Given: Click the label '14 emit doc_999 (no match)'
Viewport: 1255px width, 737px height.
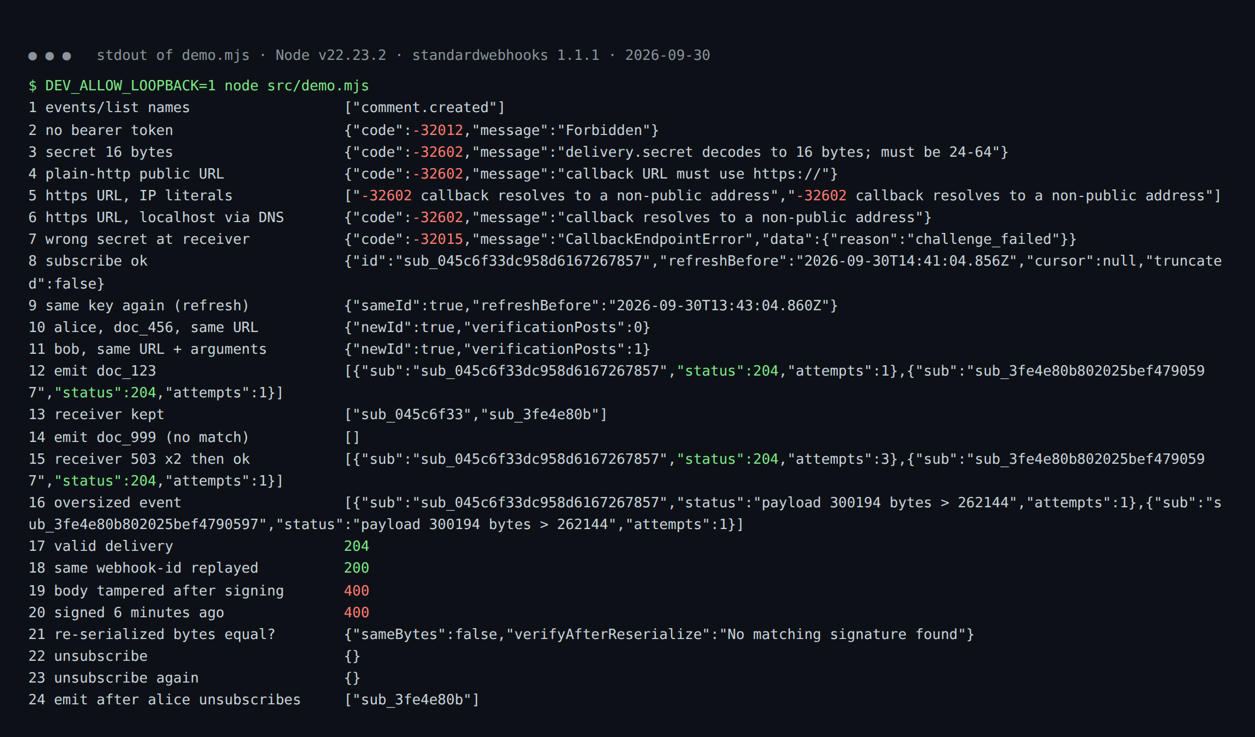Looking at the screenshot, I should click(x=139, y=438).
